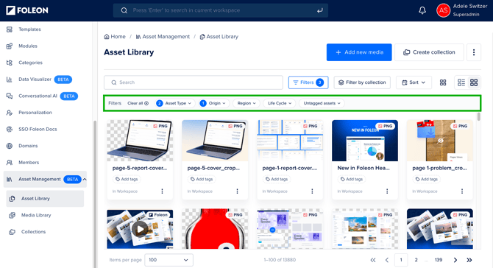Screen dimensions: 493x268
Task: Switch to the large grid view
Action: click(474, 82)
